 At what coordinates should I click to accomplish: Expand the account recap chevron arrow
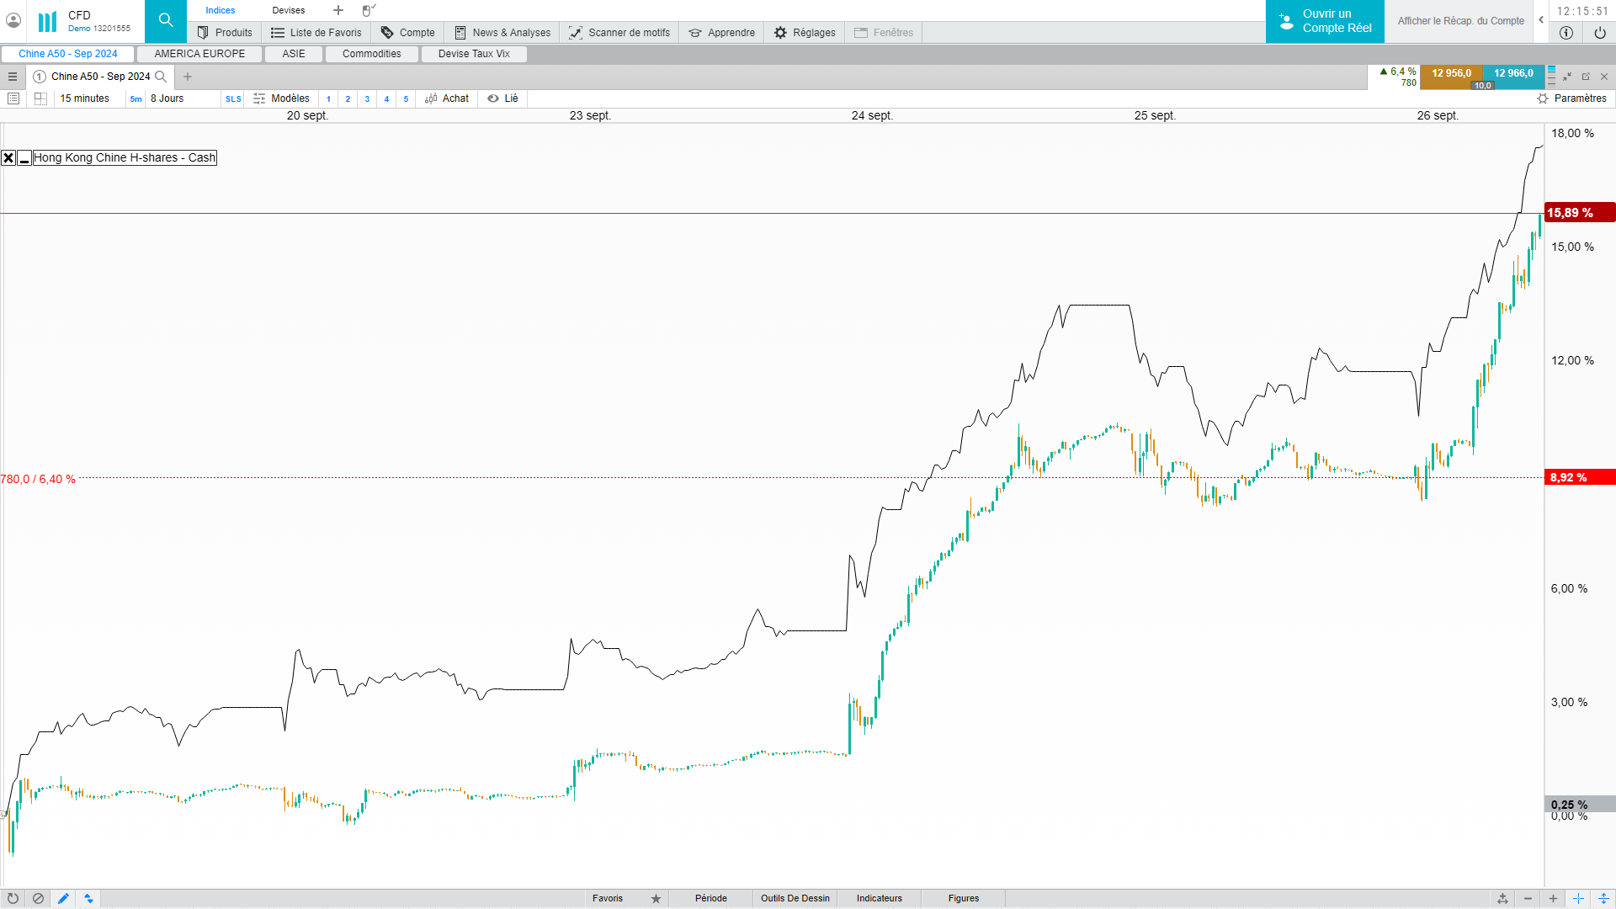click(x=1541, y=20)
